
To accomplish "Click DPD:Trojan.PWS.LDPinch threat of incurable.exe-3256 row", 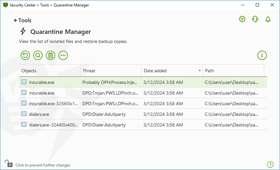I will pyautogui.click(x=110, y=104).
